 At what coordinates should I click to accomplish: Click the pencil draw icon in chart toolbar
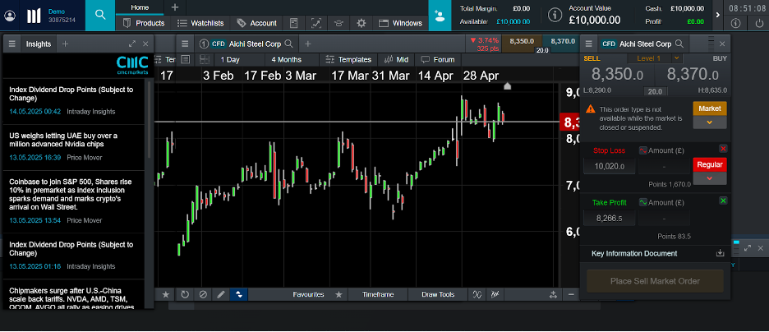[220, 294]
